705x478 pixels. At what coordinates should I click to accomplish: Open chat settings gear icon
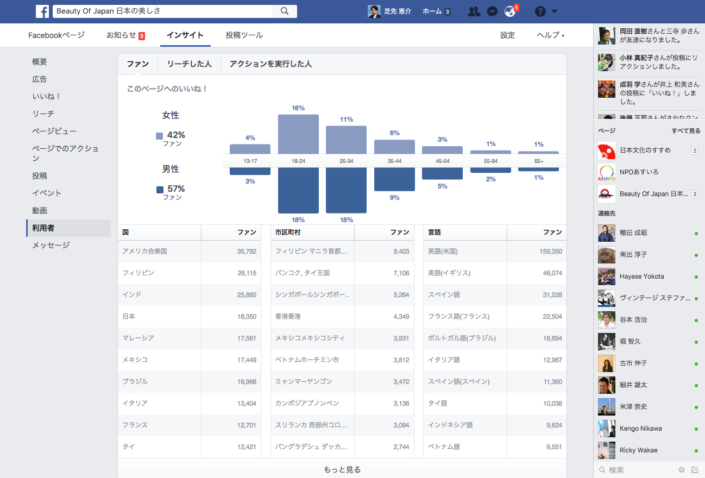(x=682, y=470)
